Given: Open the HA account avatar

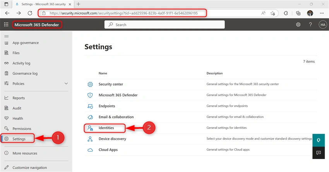Looking at the screenshot, I should tap(323, 25).
